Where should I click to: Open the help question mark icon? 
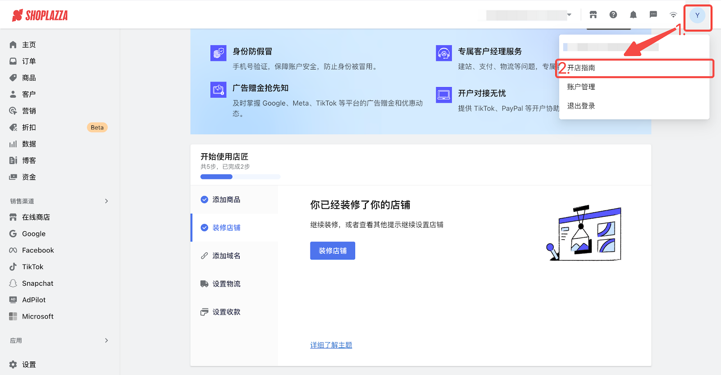click(613, 15)
